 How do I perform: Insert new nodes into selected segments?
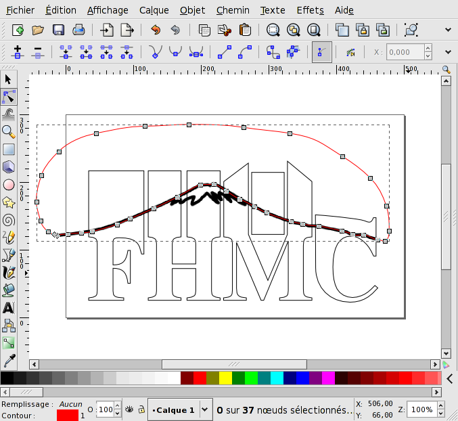click(x=18, y=52)
